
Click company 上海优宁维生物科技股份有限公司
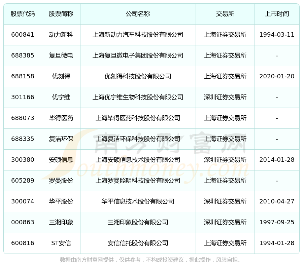(138, 97)
